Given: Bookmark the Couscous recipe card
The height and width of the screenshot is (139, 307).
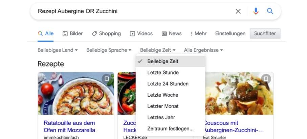Looking at the screenshot, I should 266,79.
